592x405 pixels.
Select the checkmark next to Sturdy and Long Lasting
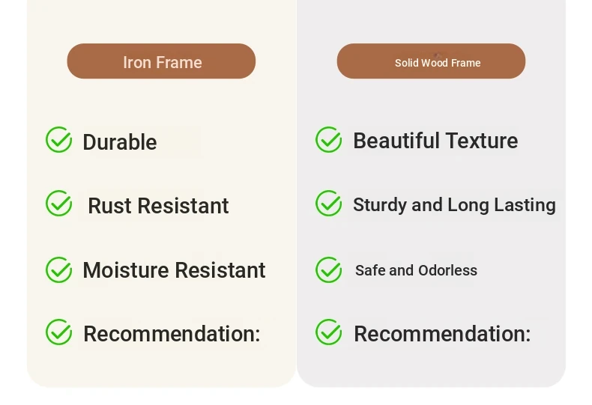tap(329, 204)
